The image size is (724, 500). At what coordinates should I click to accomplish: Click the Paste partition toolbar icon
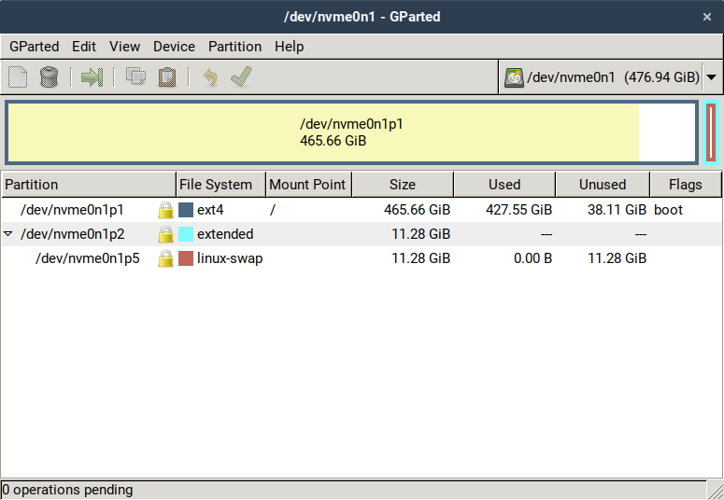coord(166,77)
